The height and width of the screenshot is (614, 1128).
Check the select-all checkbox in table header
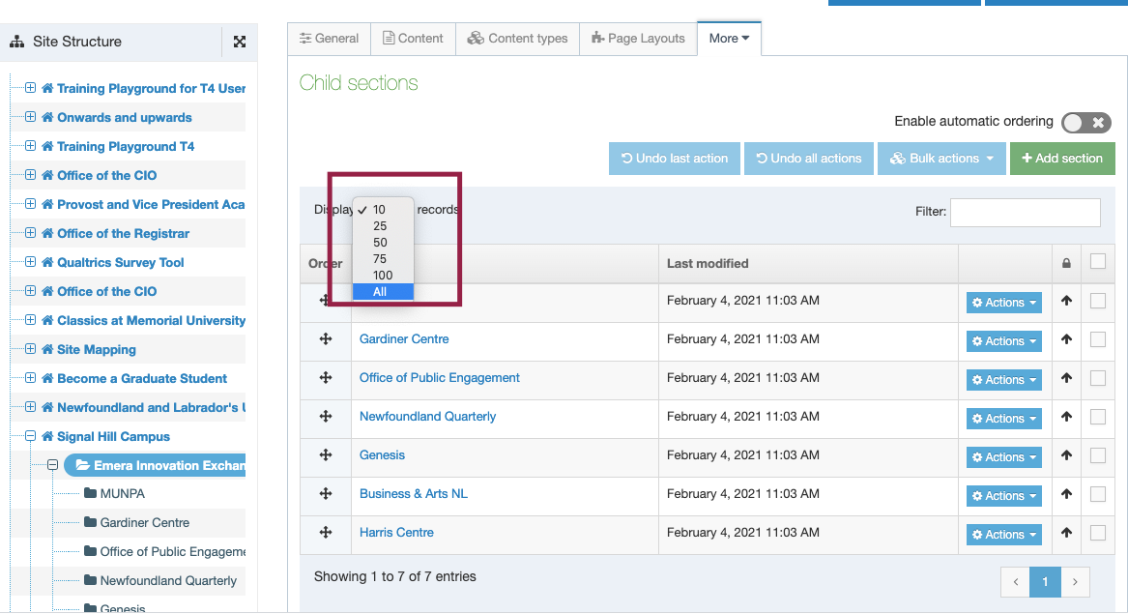click(x=1098, y=261)
